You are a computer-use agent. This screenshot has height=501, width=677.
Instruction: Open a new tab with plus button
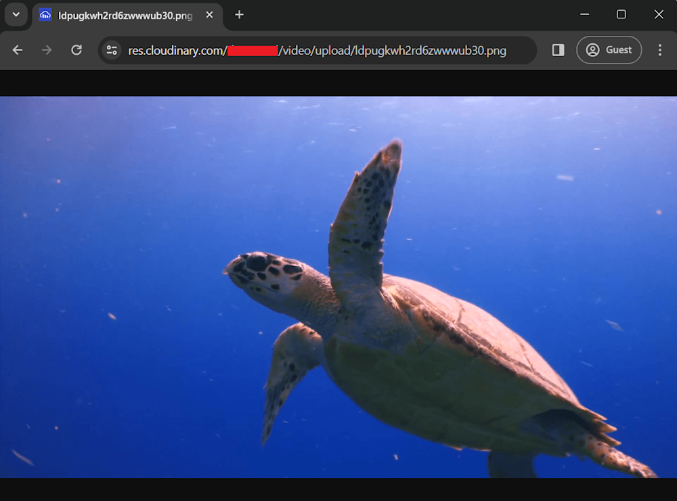coord(239,15)
